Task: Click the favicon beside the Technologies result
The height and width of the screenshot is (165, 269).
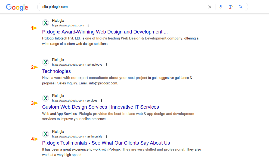Action: [45, 62]
